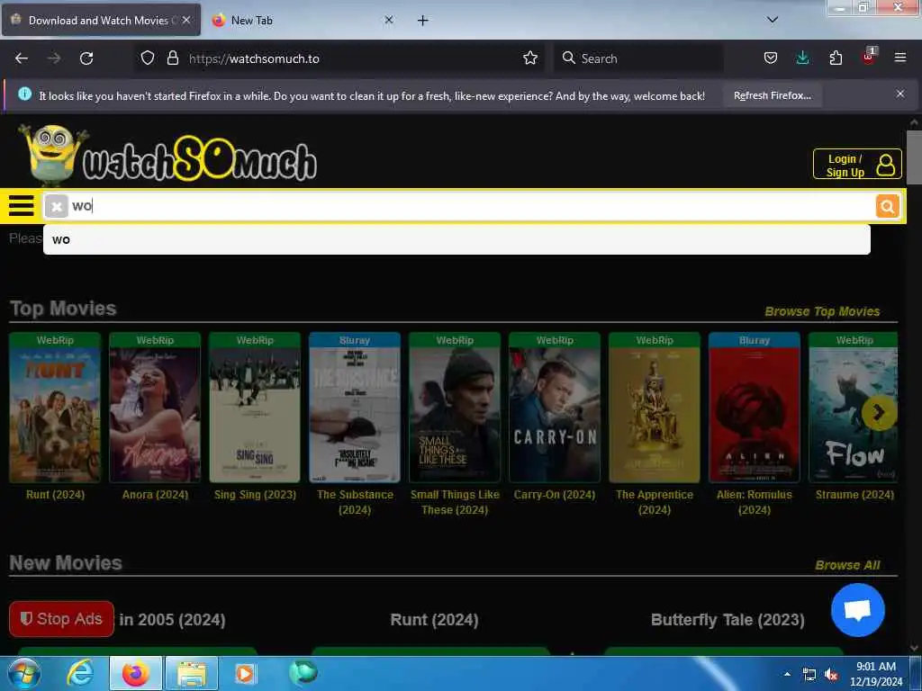This screenshot has height=691, width=922.
Task: Click the WatchSoMuch site logo
Action: pos(169,156)
